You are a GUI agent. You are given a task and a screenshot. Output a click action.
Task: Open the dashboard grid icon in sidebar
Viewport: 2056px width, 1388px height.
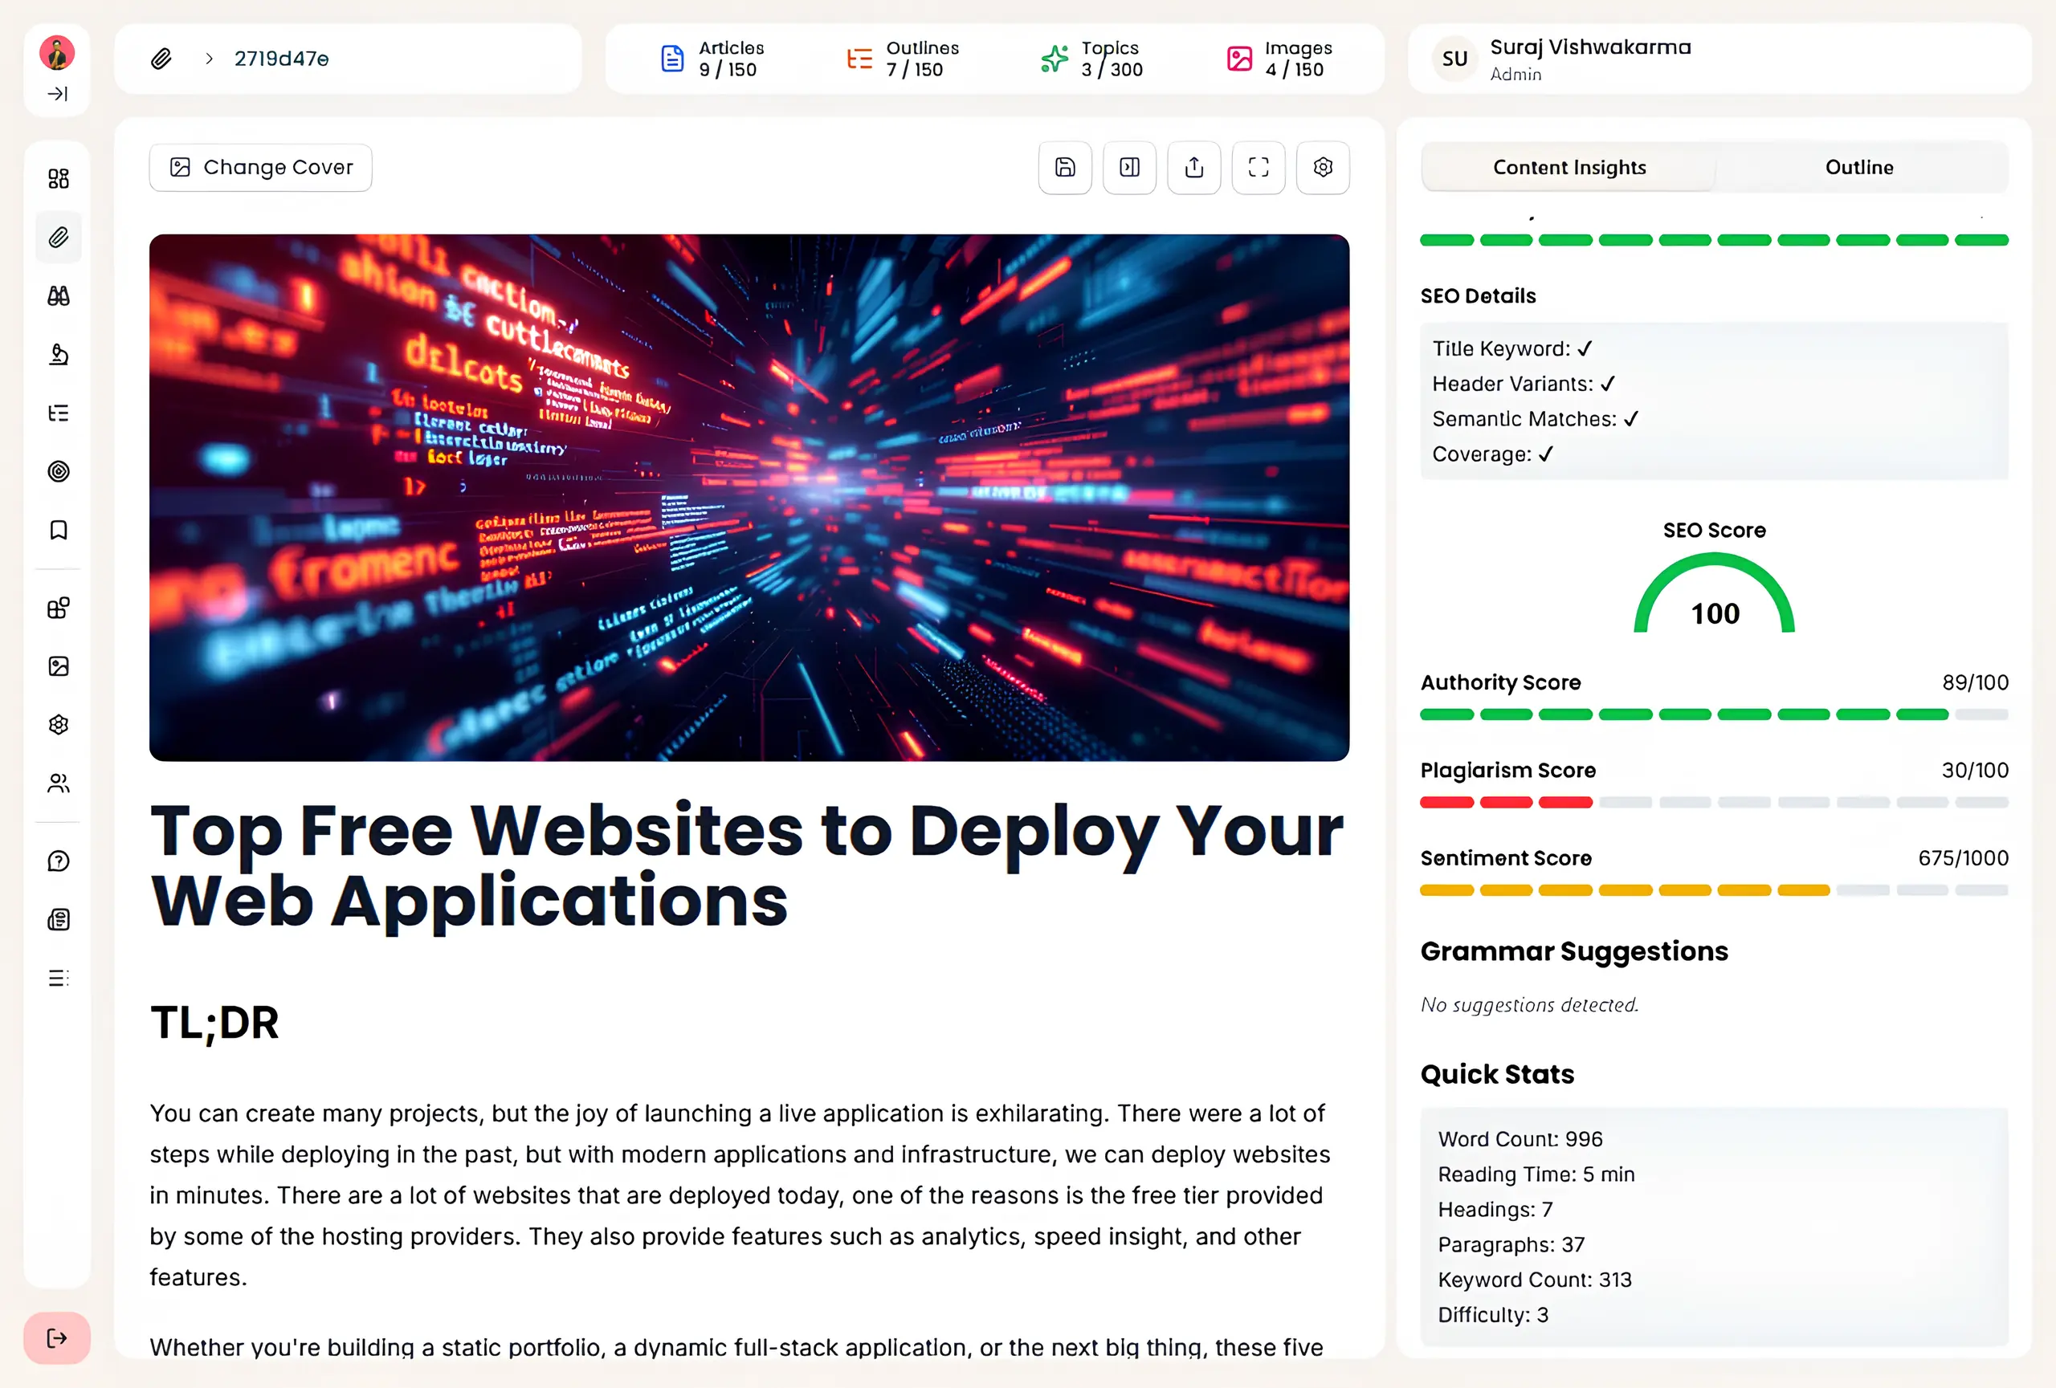pos(58,177)
